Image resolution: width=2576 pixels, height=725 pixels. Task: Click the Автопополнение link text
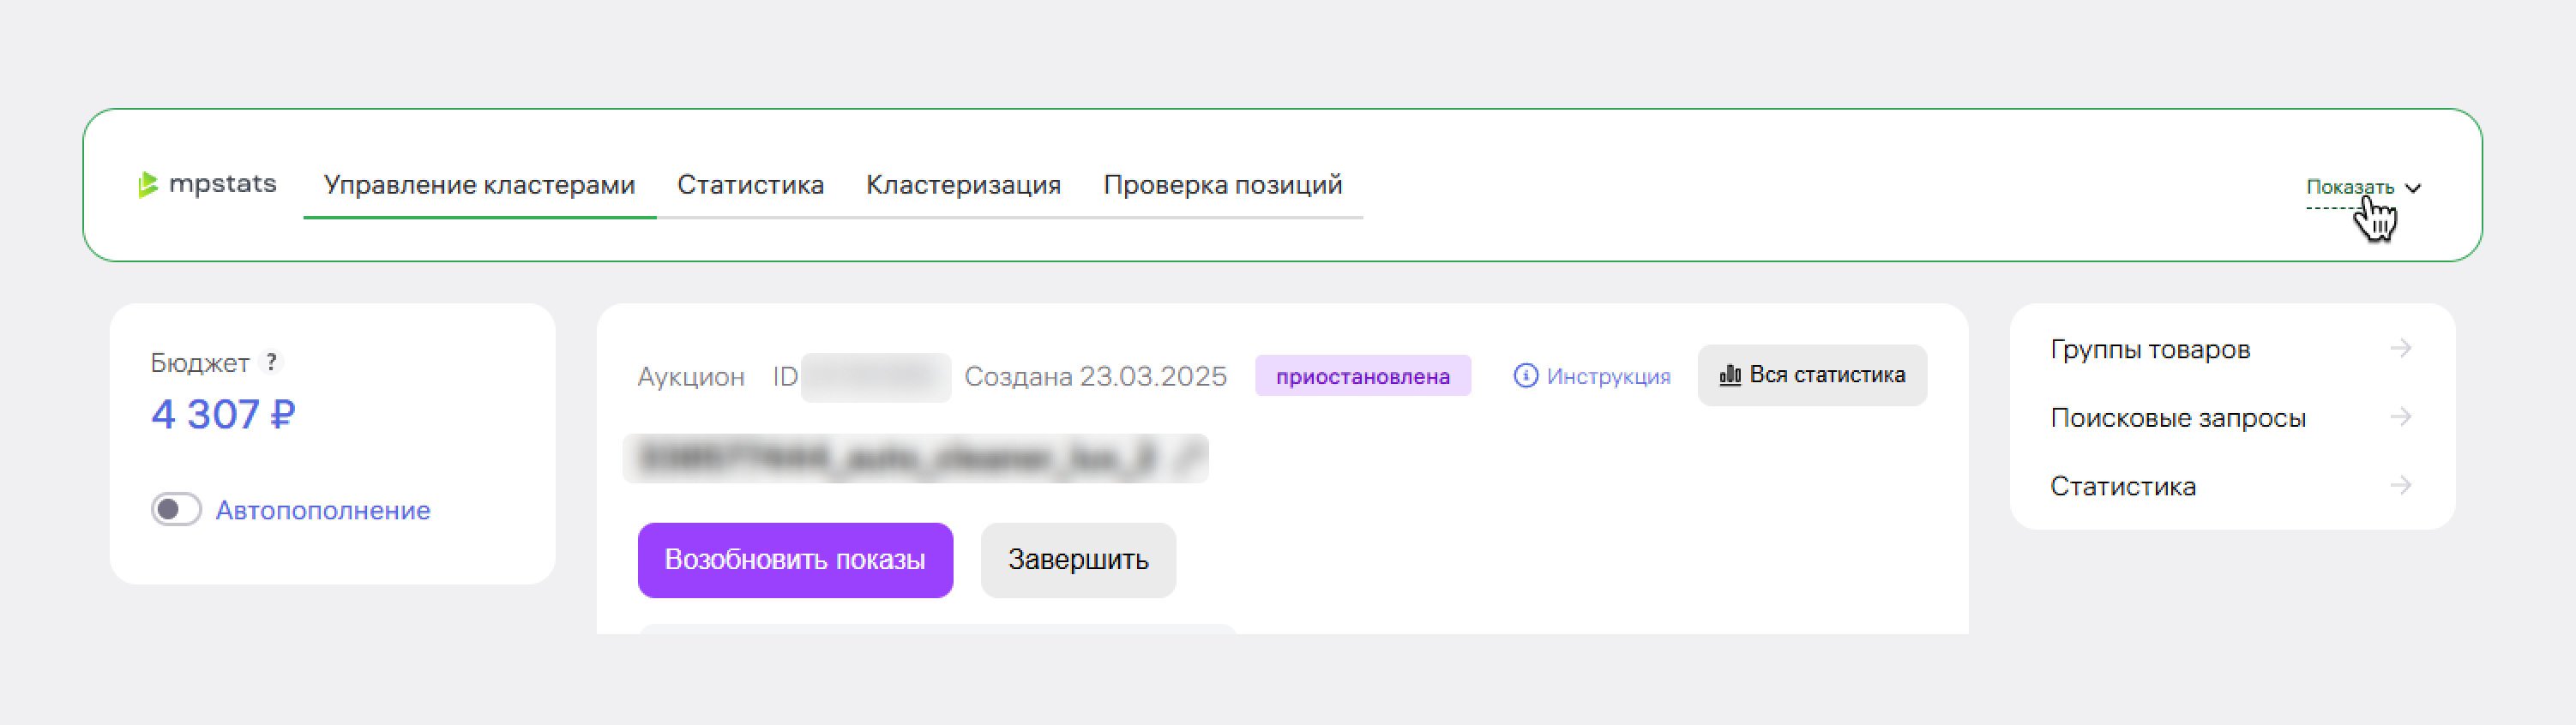pos(323,510)
